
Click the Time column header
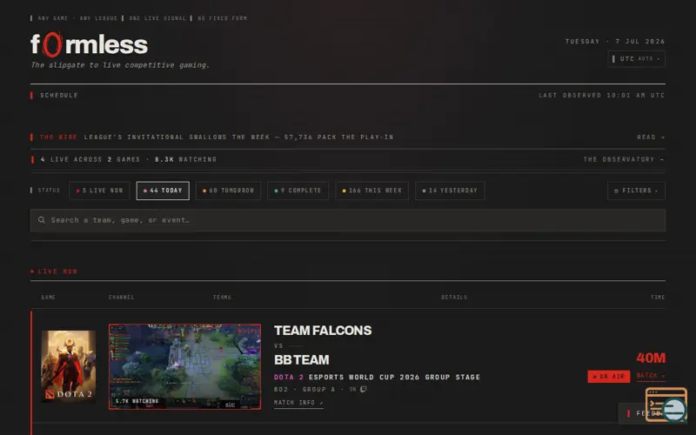[x=658, y=298]
